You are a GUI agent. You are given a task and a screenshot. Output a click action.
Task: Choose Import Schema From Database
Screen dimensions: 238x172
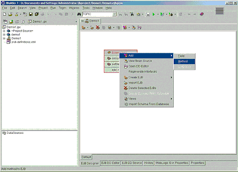[x=146, y=104]
